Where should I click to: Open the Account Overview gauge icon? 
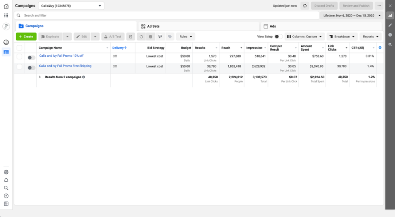6,42
